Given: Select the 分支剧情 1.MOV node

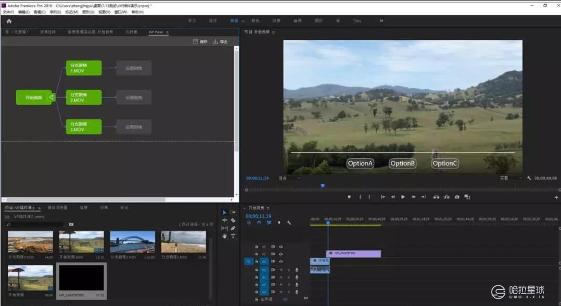Looking at the screenshot, I should point(84,68).
